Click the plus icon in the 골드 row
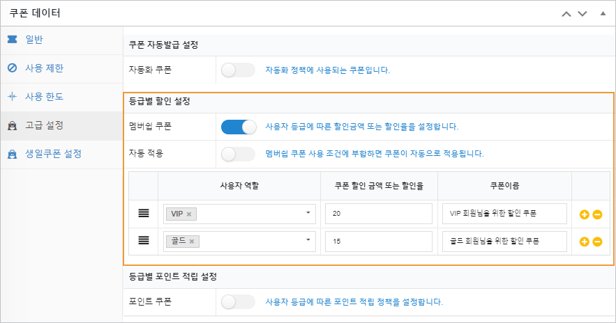Screen dimensions: 616x323 coord(584,242)
